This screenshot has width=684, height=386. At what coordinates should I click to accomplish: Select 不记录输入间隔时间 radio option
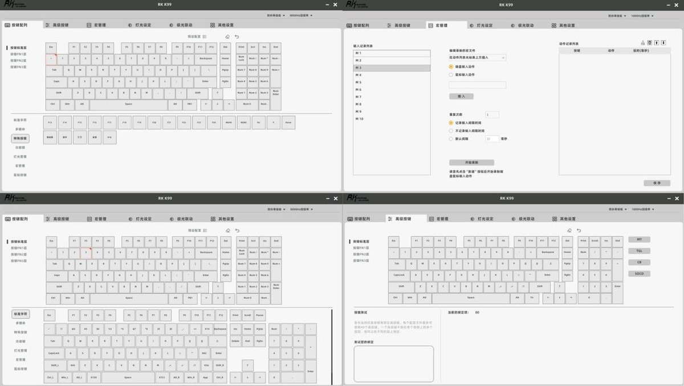point(451,130)
